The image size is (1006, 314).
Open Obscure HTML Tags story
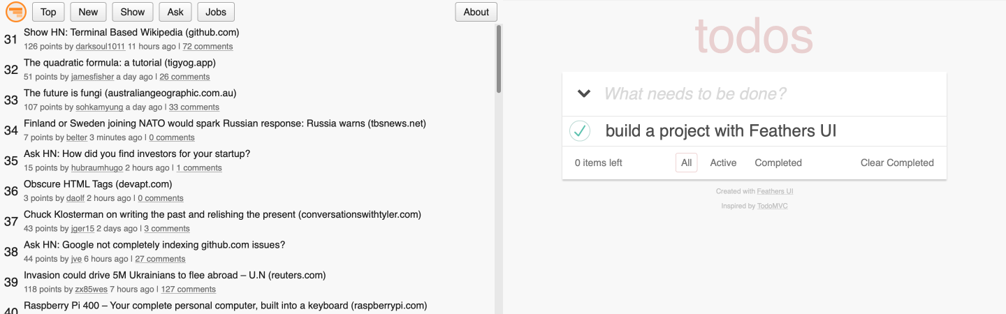tap(98, 184)
